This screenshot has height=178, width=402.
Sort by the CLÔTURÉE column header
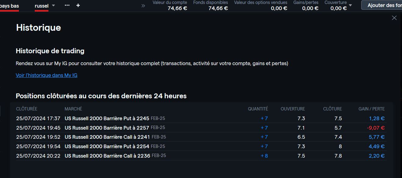(26, 109)
